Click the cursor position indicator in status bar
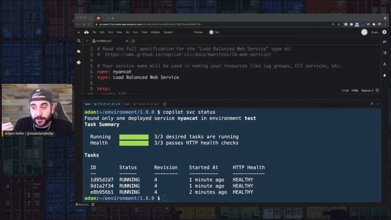This screenshot has width=391, height=220. (345, 90)
